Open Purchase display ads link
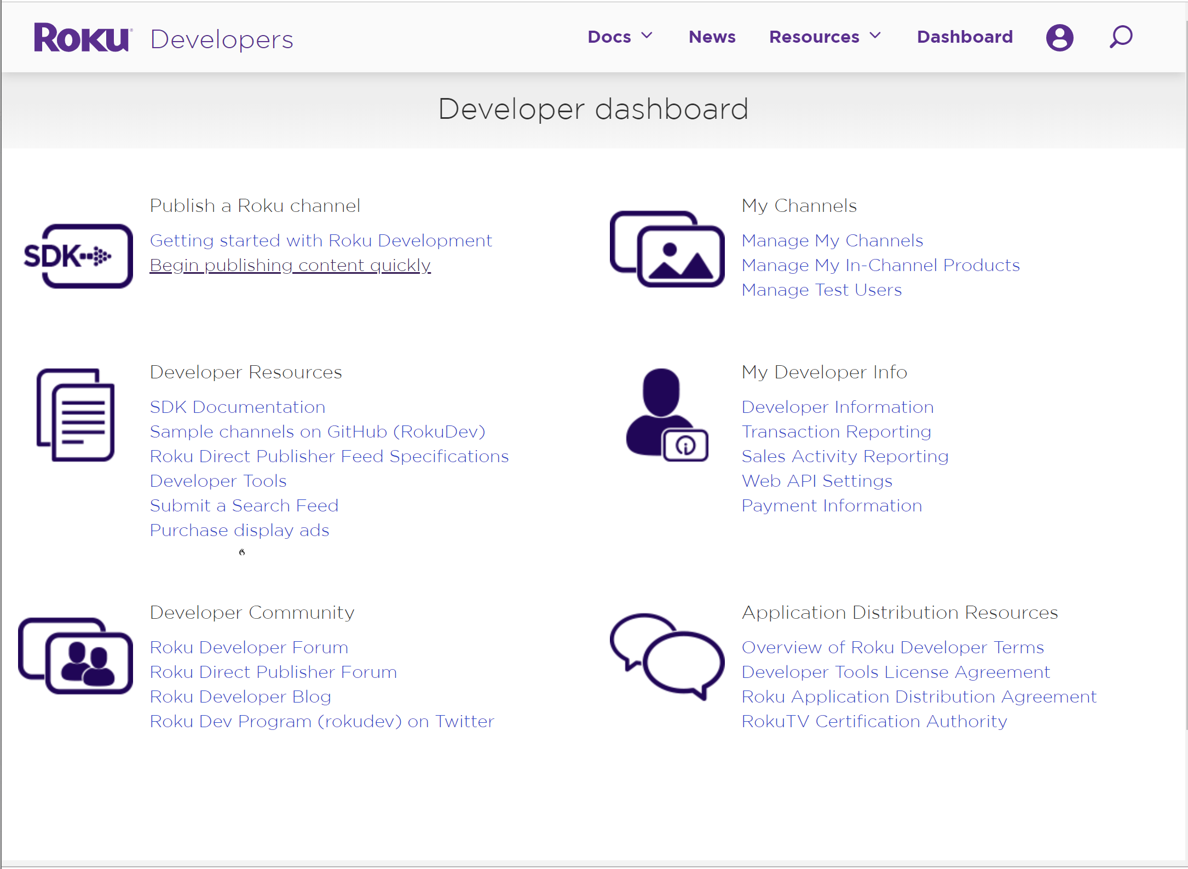The width and height of the screenshot is (1188, 869). click(x=239, y=530)
